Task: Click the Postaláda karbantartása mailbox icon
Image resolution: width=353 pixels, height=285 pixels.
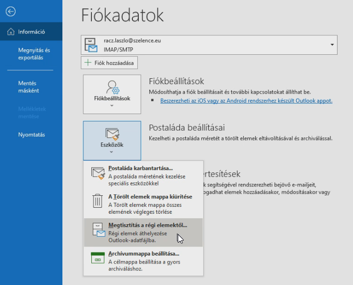Action: point(98,172)
